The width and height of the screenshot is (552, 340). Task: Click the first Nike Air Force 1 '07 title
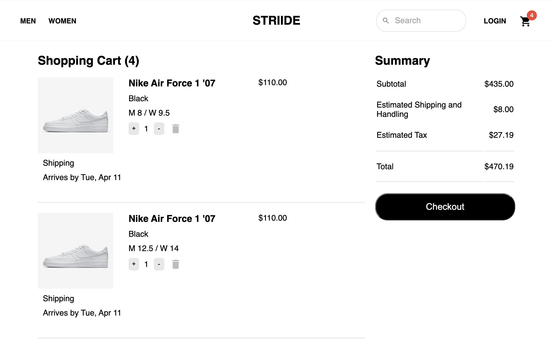coord(172,83)
